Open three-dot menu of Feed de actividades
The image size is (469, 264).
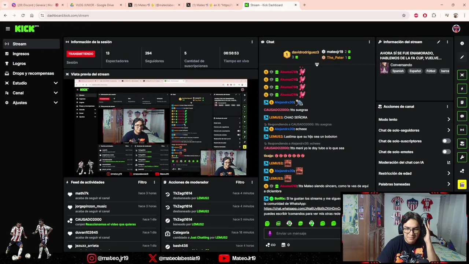[x=154, y=182]
